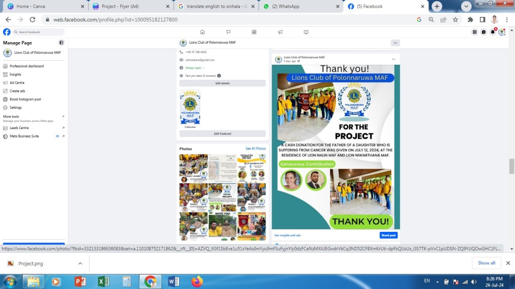Open the See All Photos link
515x289 pixels.
[x=255, y=149]
